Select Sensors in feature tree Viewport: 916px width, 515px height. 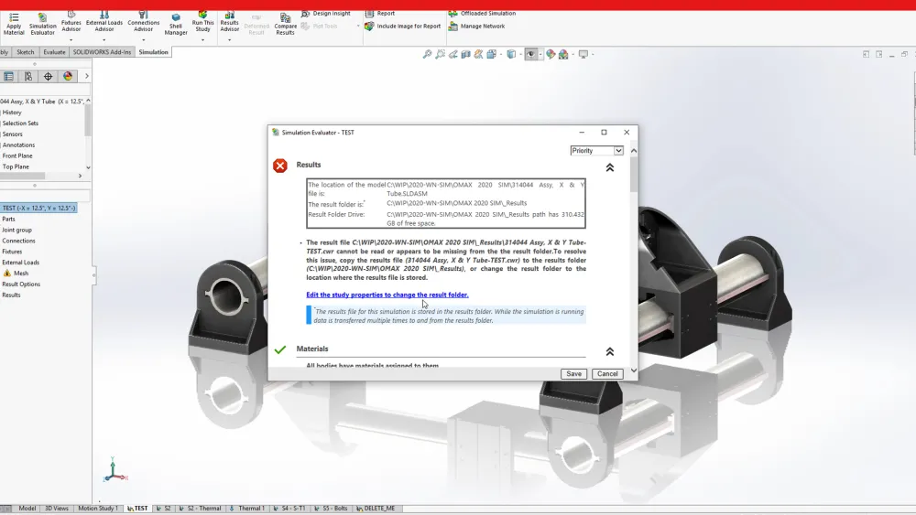(12, 134)
